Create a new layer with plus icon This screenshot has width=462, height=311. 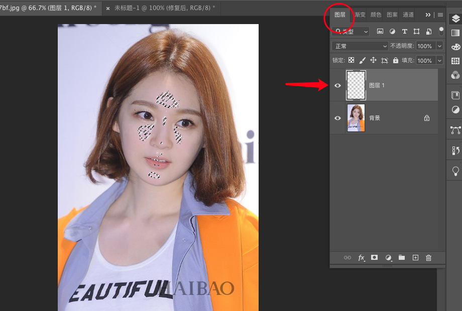click(415, 258)
